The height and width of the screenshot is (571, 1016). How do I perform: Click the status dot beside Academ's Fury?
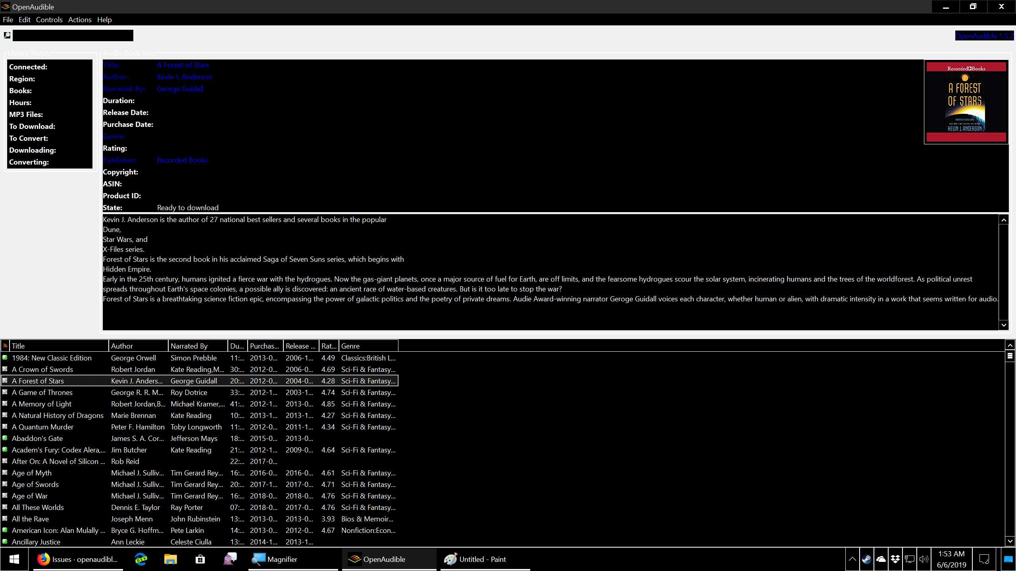(x=5, y=450)
